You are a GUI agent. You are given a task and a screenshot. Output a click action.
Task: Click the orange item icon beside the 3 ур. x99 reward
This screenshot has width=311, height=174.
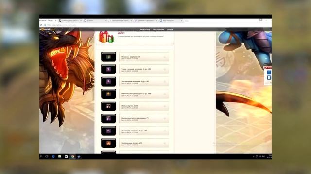click(x=108, y=94)
